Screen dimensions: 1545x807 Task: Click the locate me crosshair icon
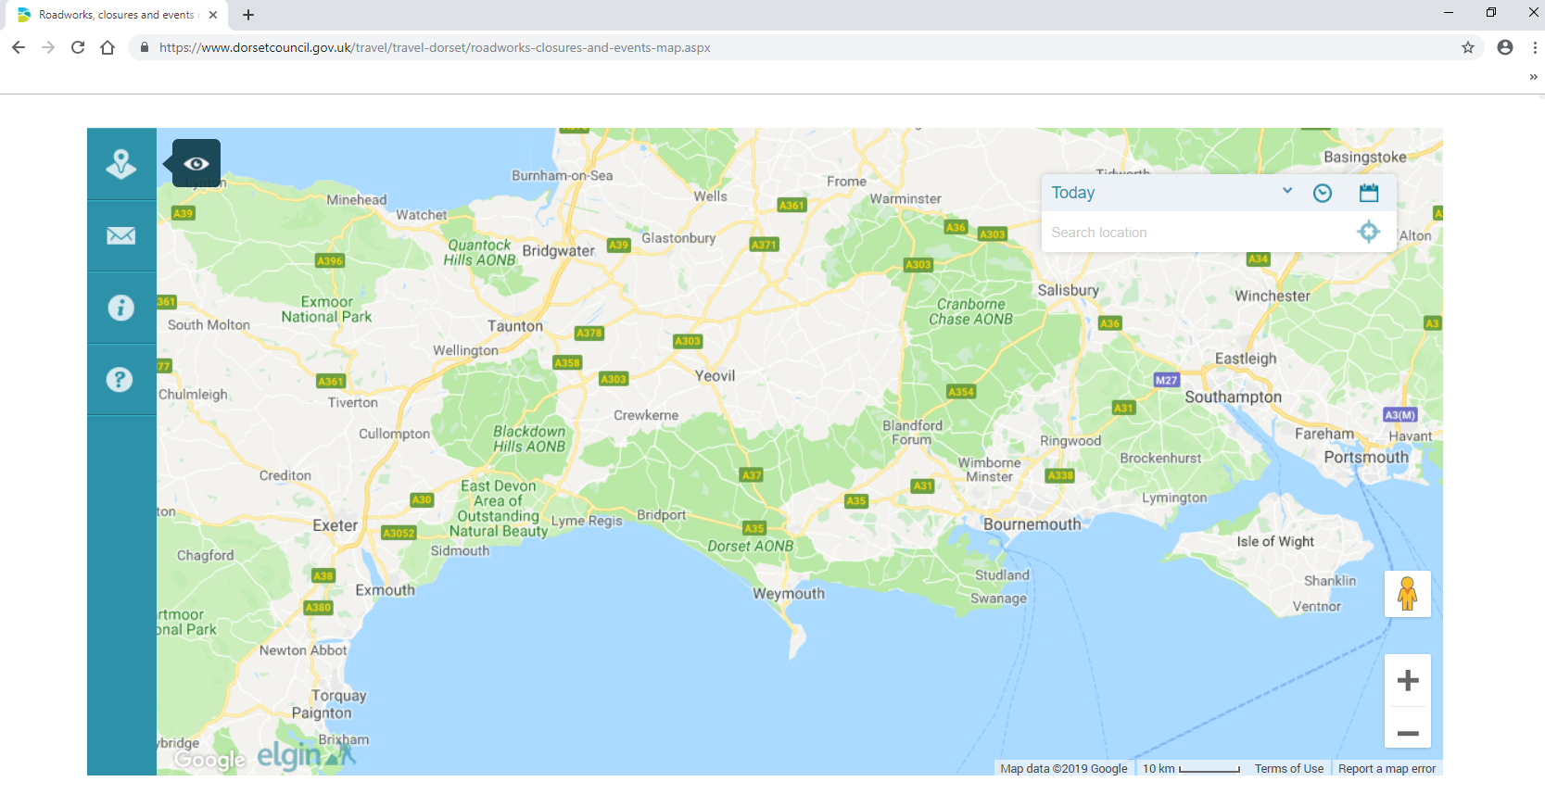[1369, 232]
